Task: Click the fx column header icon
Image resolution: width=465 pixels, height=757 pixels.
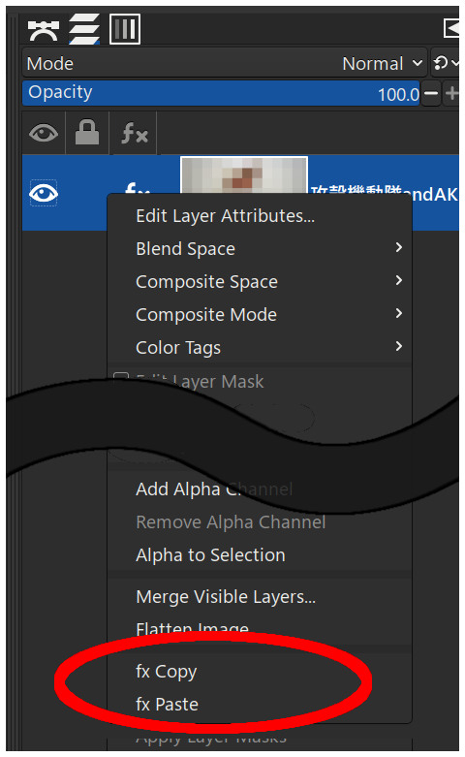Action: 134,133
